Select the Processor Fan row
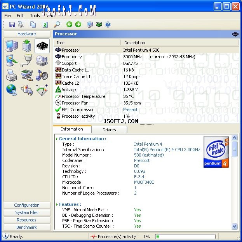The height and width of the screenshot is (242, 242). 146,103
